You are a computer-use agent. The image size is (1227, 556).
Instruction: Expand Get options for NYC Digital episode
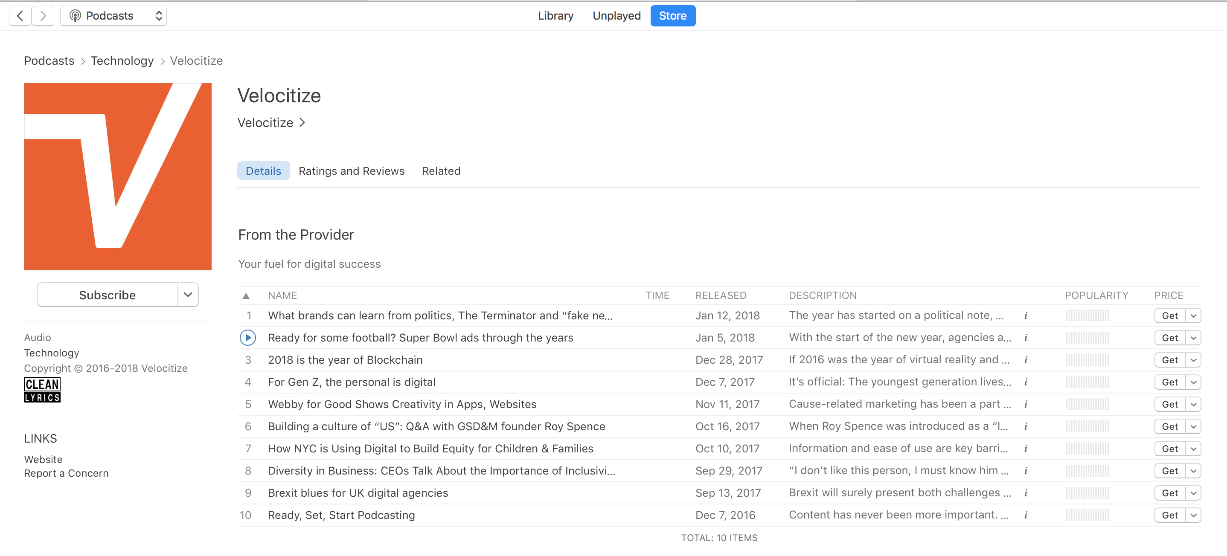[x=1194, y=449]
